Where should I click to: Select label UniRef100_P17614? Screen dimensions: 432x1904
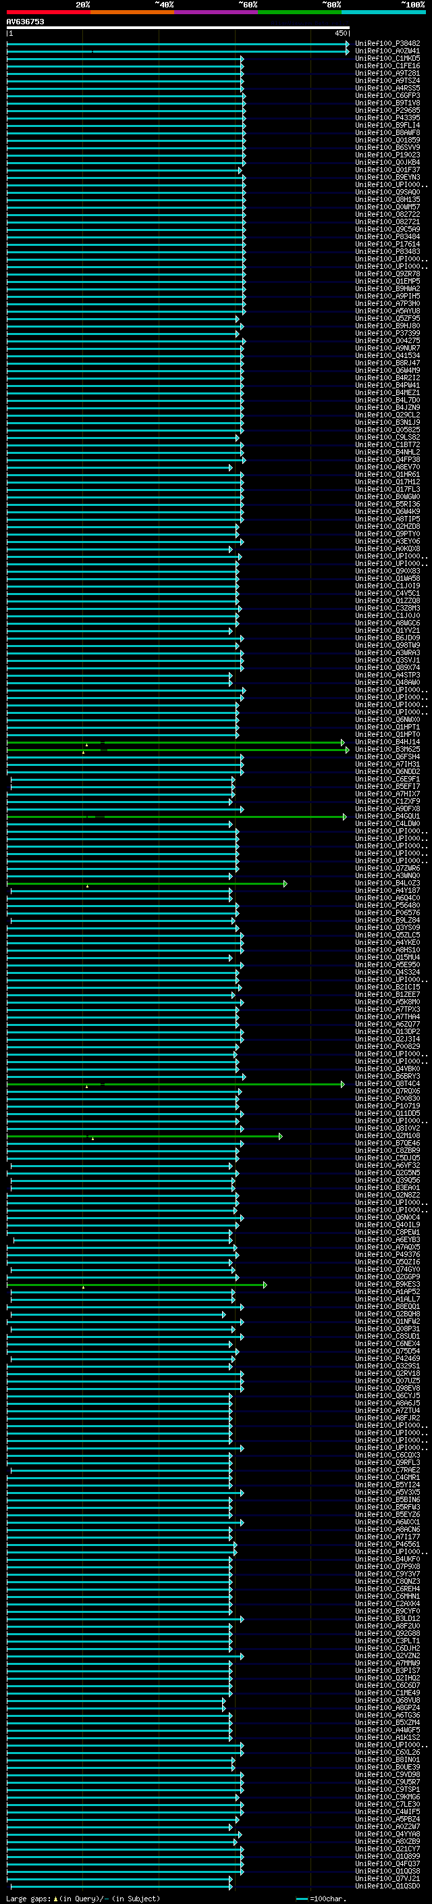pos(387,244)
